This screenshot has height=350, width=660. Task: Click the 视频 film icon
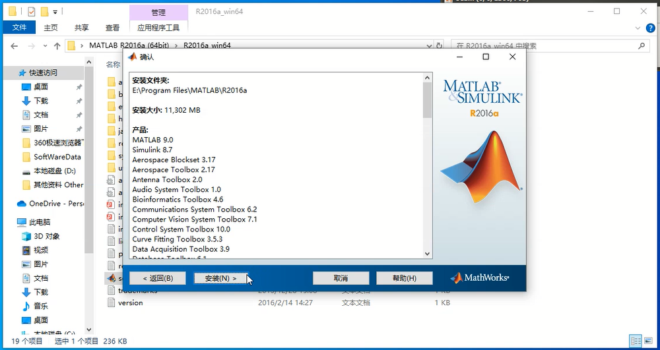pyautogui.click(x=26, y=250)
